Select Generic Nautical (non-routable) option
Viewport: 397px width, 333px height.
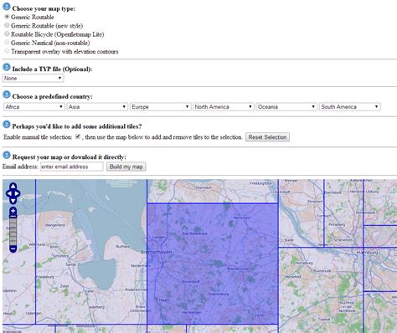click(7, 43)
